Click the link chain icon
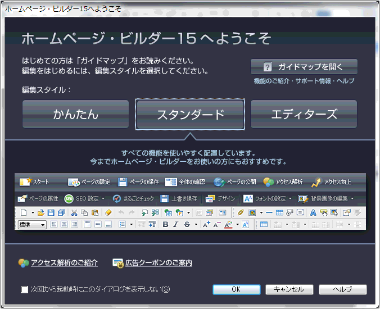 pyautogui.click(x=240, y=212)
